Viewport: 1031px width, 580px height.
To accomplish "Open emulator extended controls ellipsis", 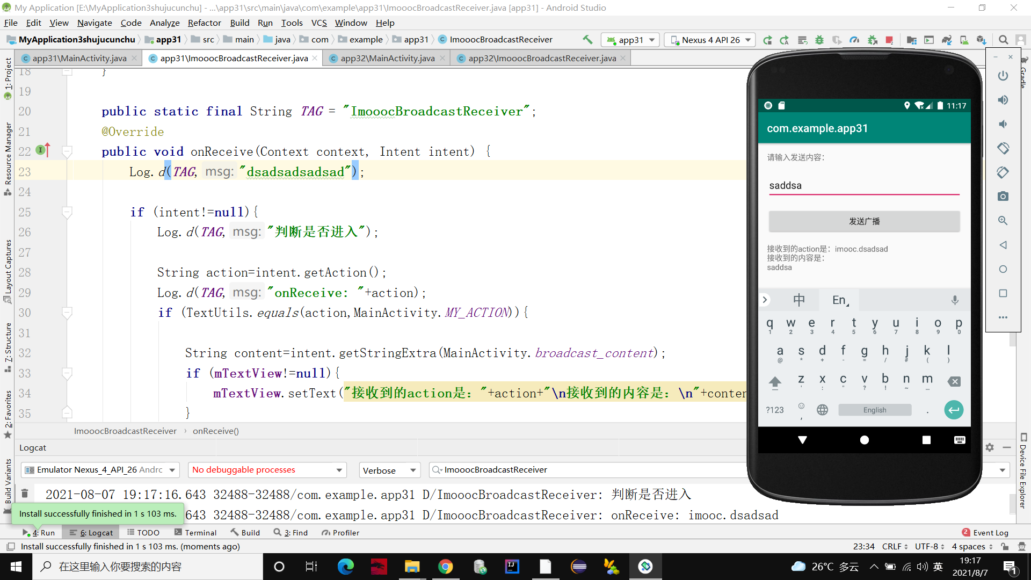I will tap(1003, 317).
